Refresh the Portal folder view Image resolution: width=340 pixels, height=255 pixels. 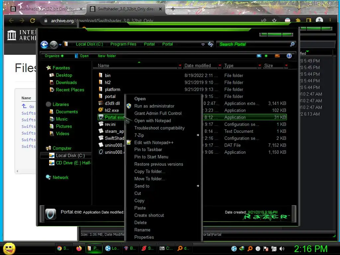[210, 44]
